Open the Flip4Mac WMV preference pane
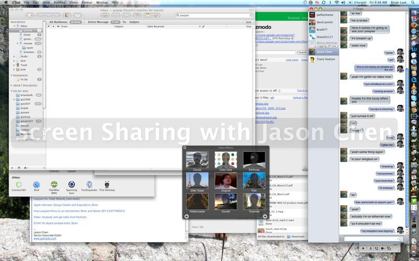419x261 pixels. [x=54, y=187]
